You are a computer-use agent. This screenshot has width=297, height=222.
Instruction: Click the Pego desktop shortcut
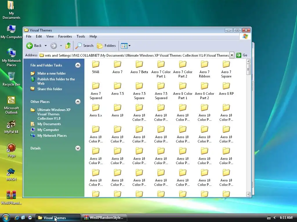(x=11, y=150)
